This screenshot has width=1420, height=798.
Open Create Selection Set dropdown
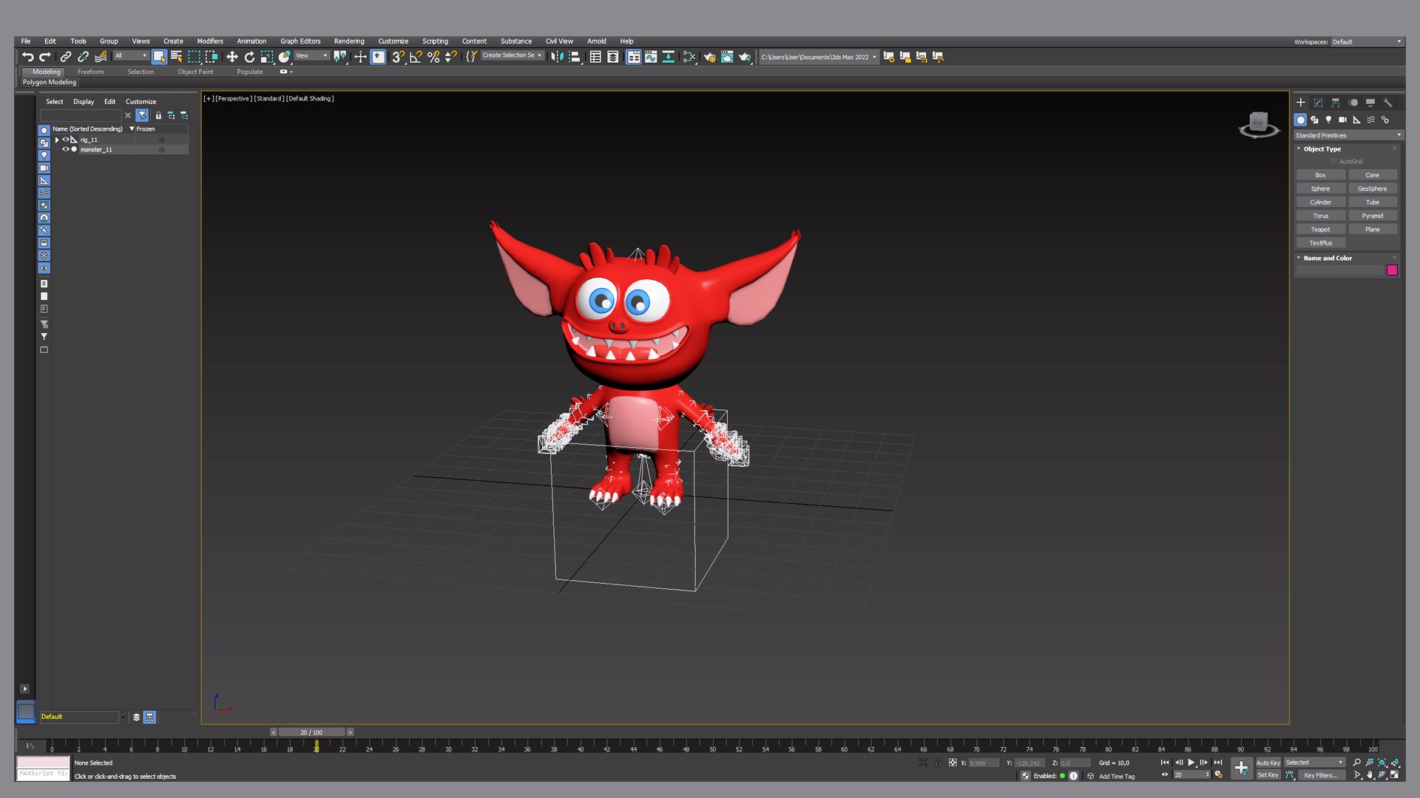513,55
